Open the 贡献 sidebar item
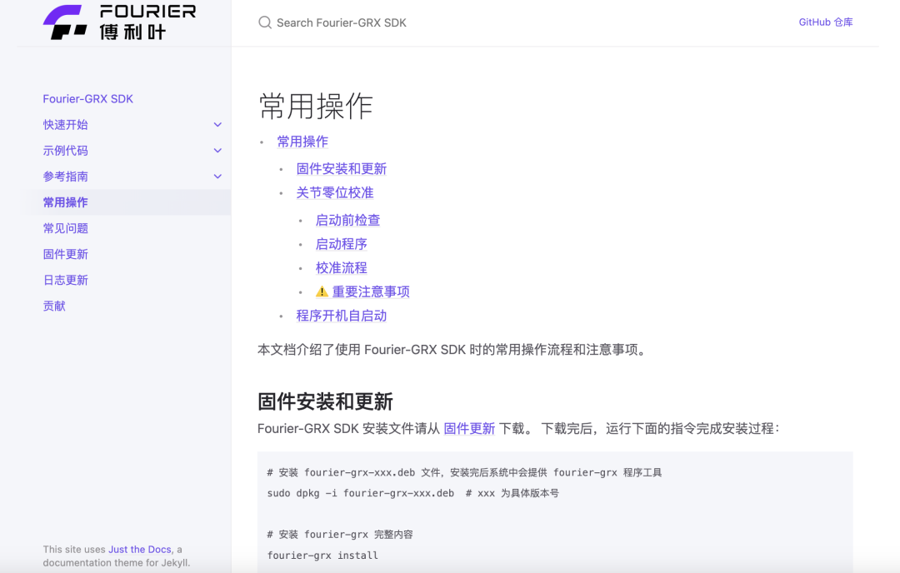The height and width of the screenshot is (573, 900). (x=54, y=306)
